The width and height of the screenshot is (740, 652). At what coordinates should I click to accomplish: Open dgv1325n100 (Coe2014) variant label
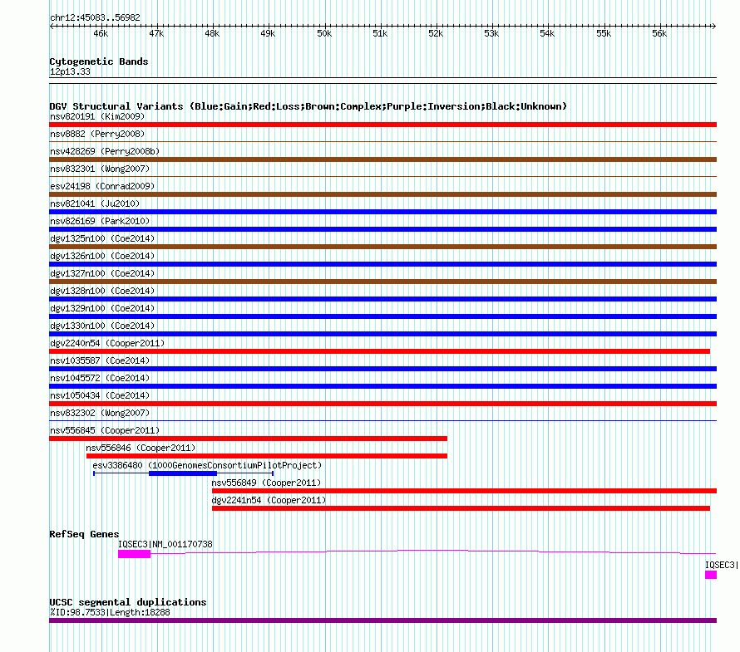coord(102,238)
